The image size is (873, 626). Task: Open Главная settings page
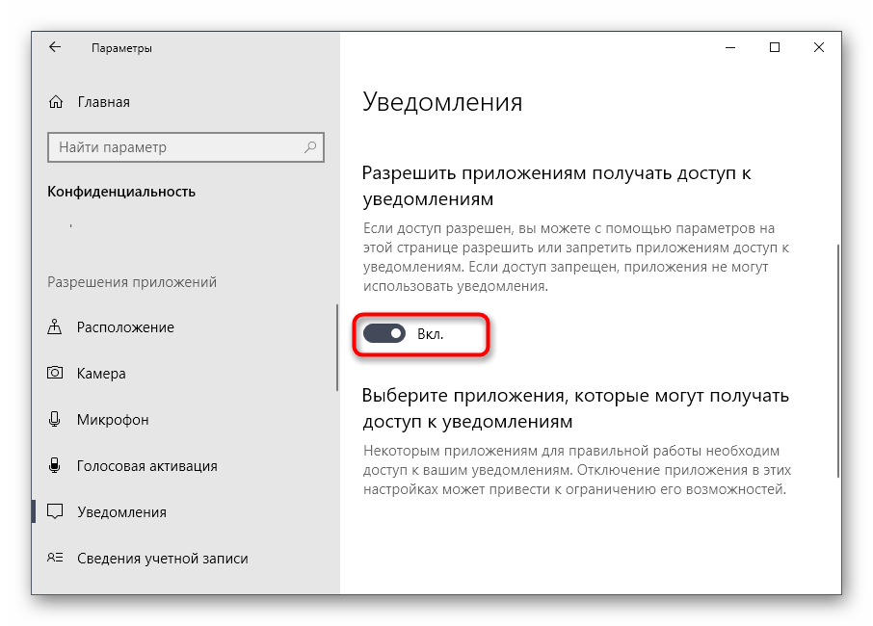(103, 102)
